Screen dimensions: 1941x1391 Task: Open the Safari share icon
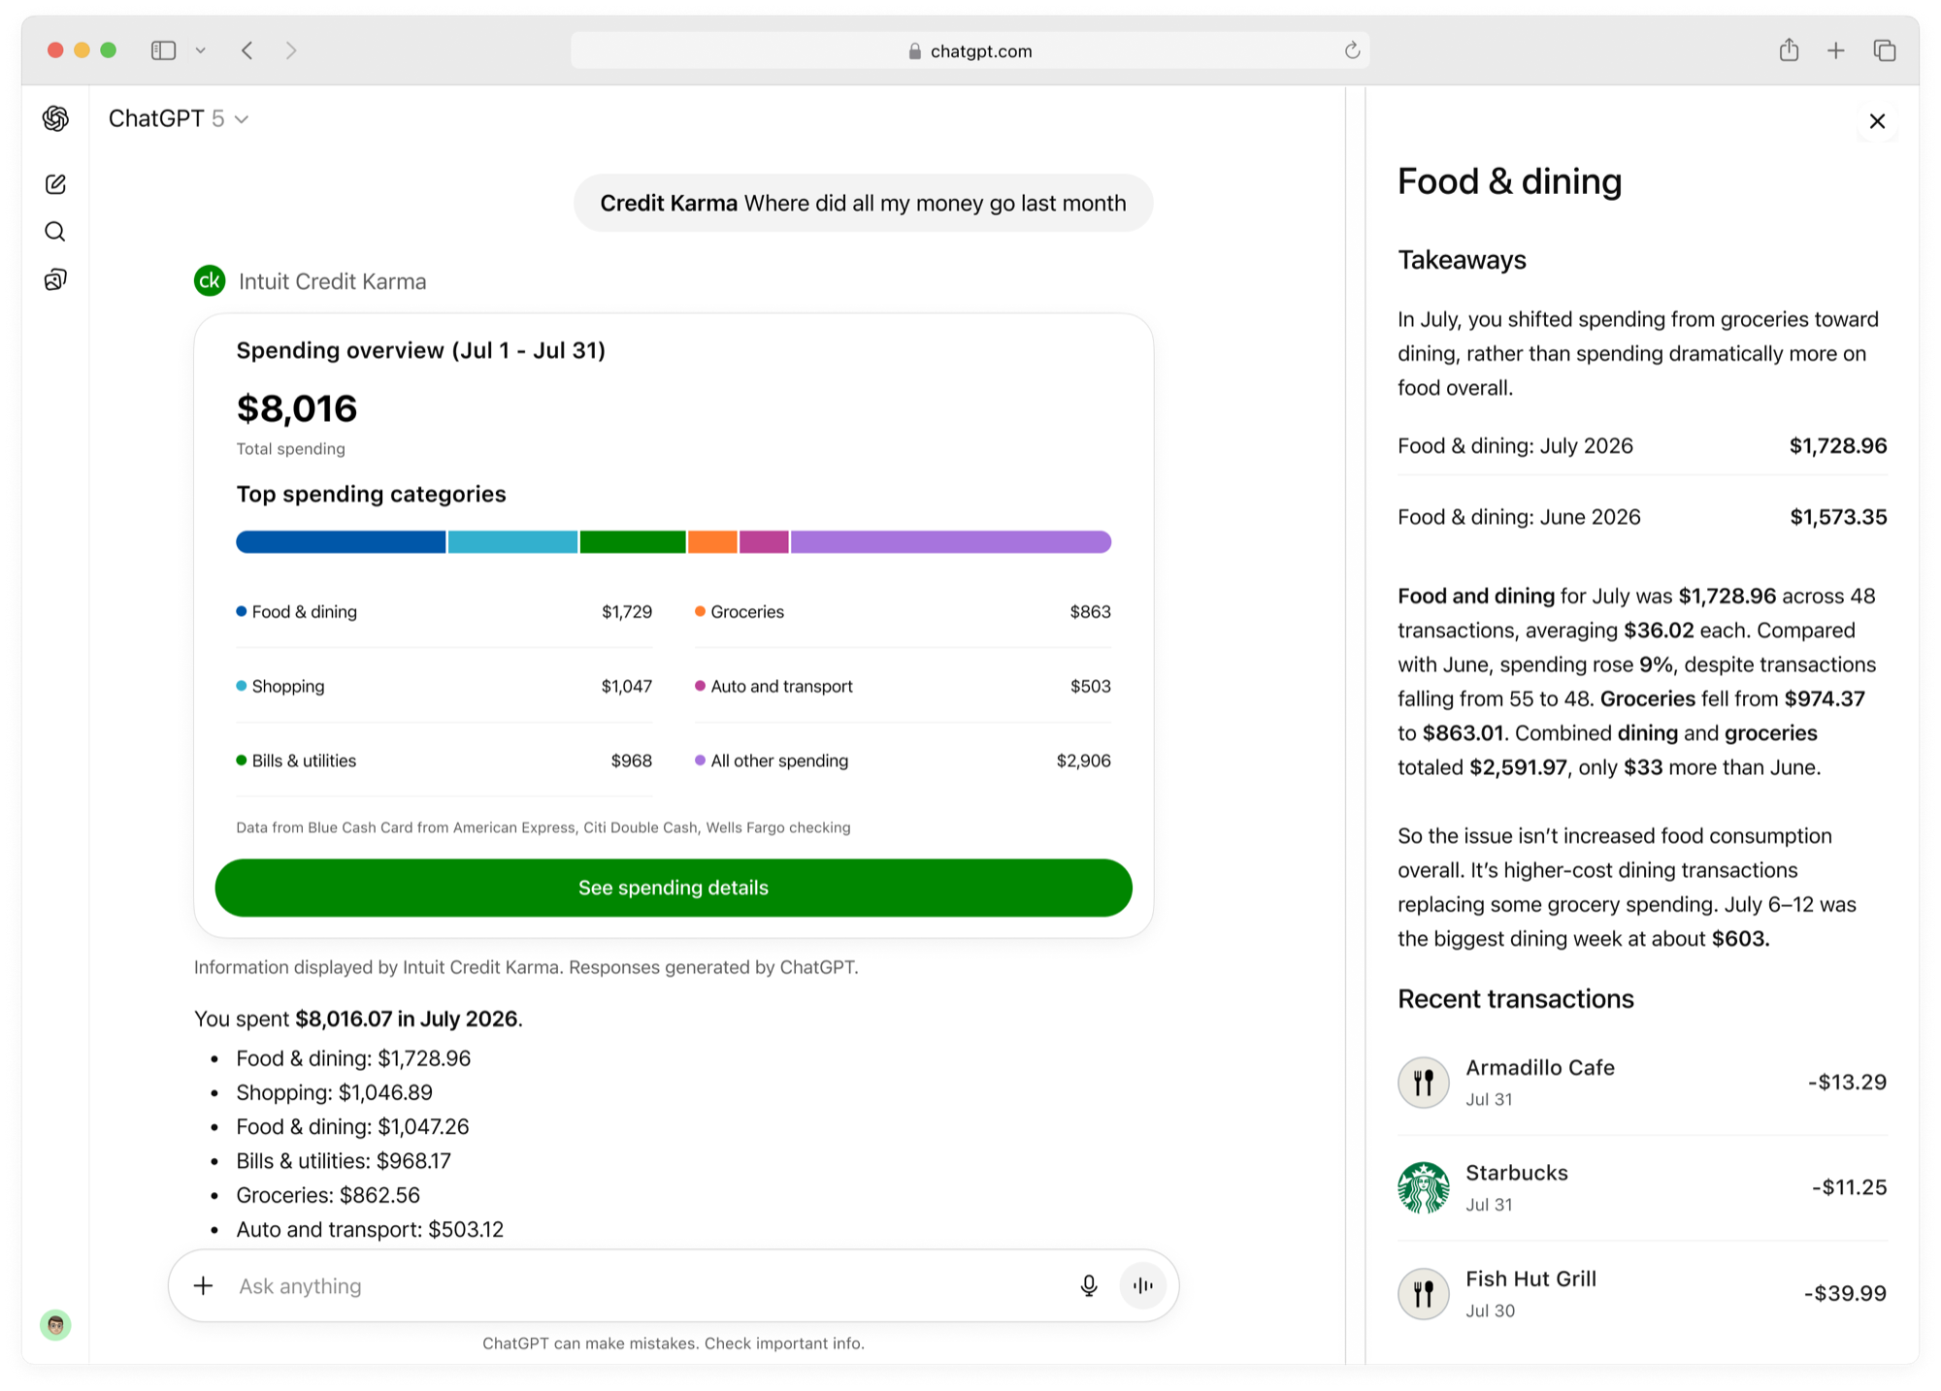click(1789, 50)
